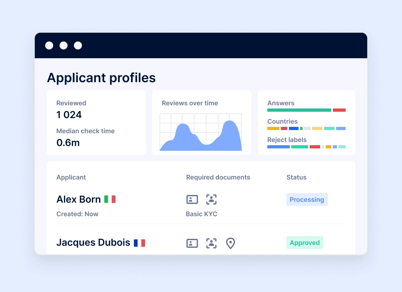The width and height of the screenshot is (402, 292).
Task: Sort by the Applicant column header
Action: [71, 177]
